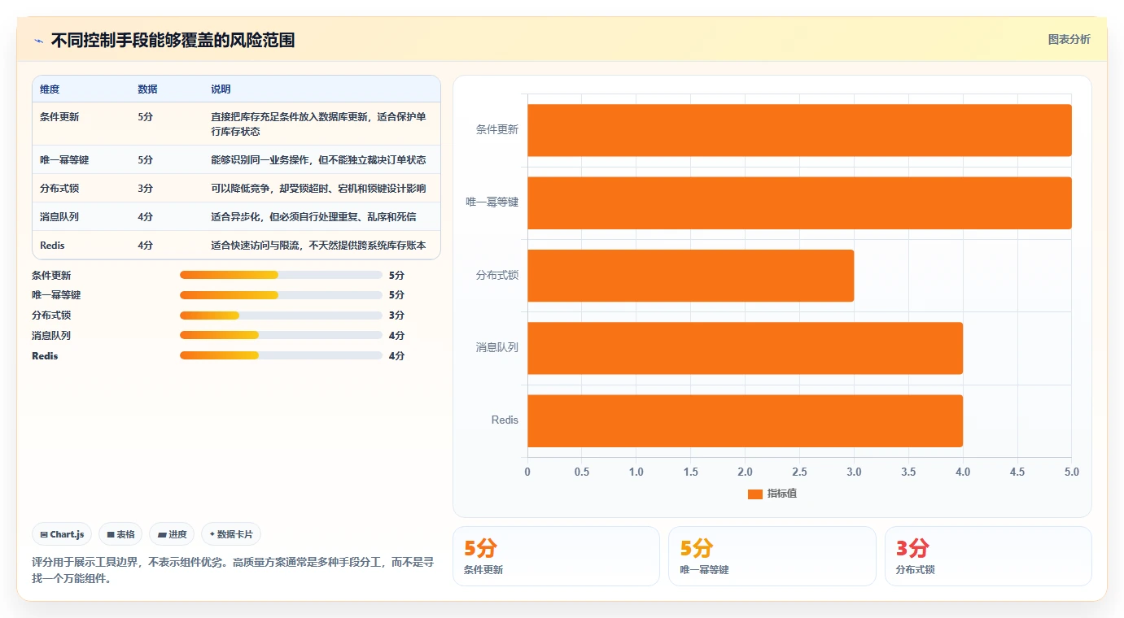Viewport: 1124px width, 618px height.
Task: Click the 条件更新 chart bar
Action: coord(799,130)
